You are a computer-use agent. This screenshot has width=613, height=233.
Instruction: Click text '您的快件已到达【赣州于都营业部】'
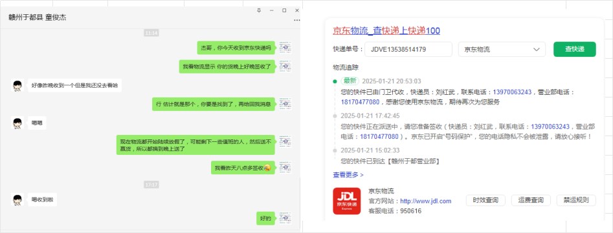click(x=390, y=161)
